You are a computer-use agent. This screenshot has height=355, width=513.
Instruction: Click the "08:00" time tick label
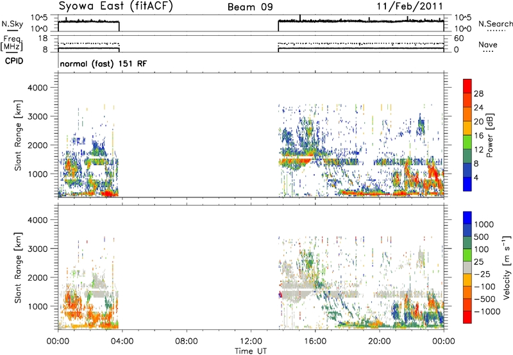pyautogui.click(x=187, y=342)
